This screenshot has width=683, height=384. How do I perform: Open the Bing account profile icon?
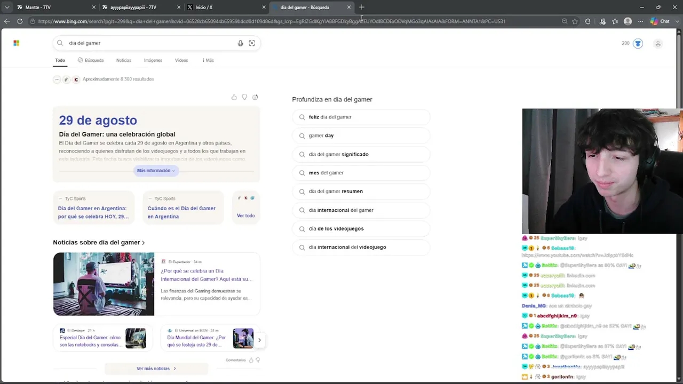tap(658, 44)
